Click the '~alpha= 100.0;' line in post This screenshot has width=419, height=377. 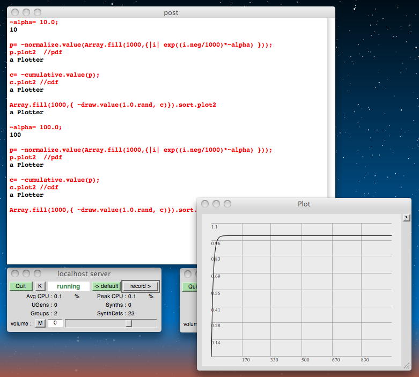[x=35, y=128]
